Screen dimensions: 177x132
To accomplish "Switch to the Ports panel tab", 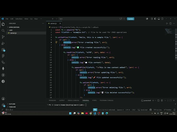I will click(94, 100).
